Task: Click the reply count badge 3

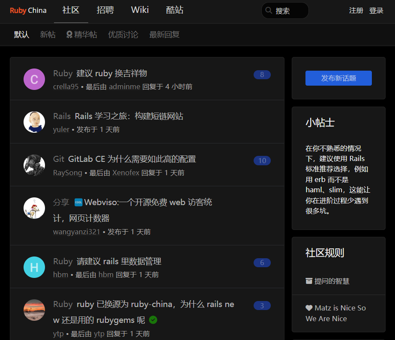Action: [262, 305]
